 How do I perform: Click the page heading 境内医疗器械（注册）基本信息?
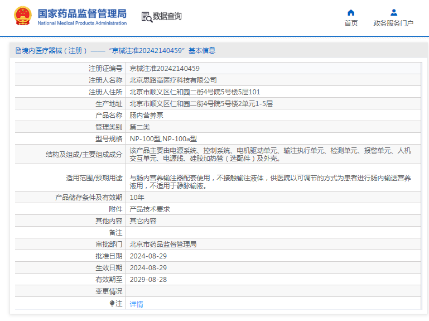pyautogui.click(x=118, y=51)
